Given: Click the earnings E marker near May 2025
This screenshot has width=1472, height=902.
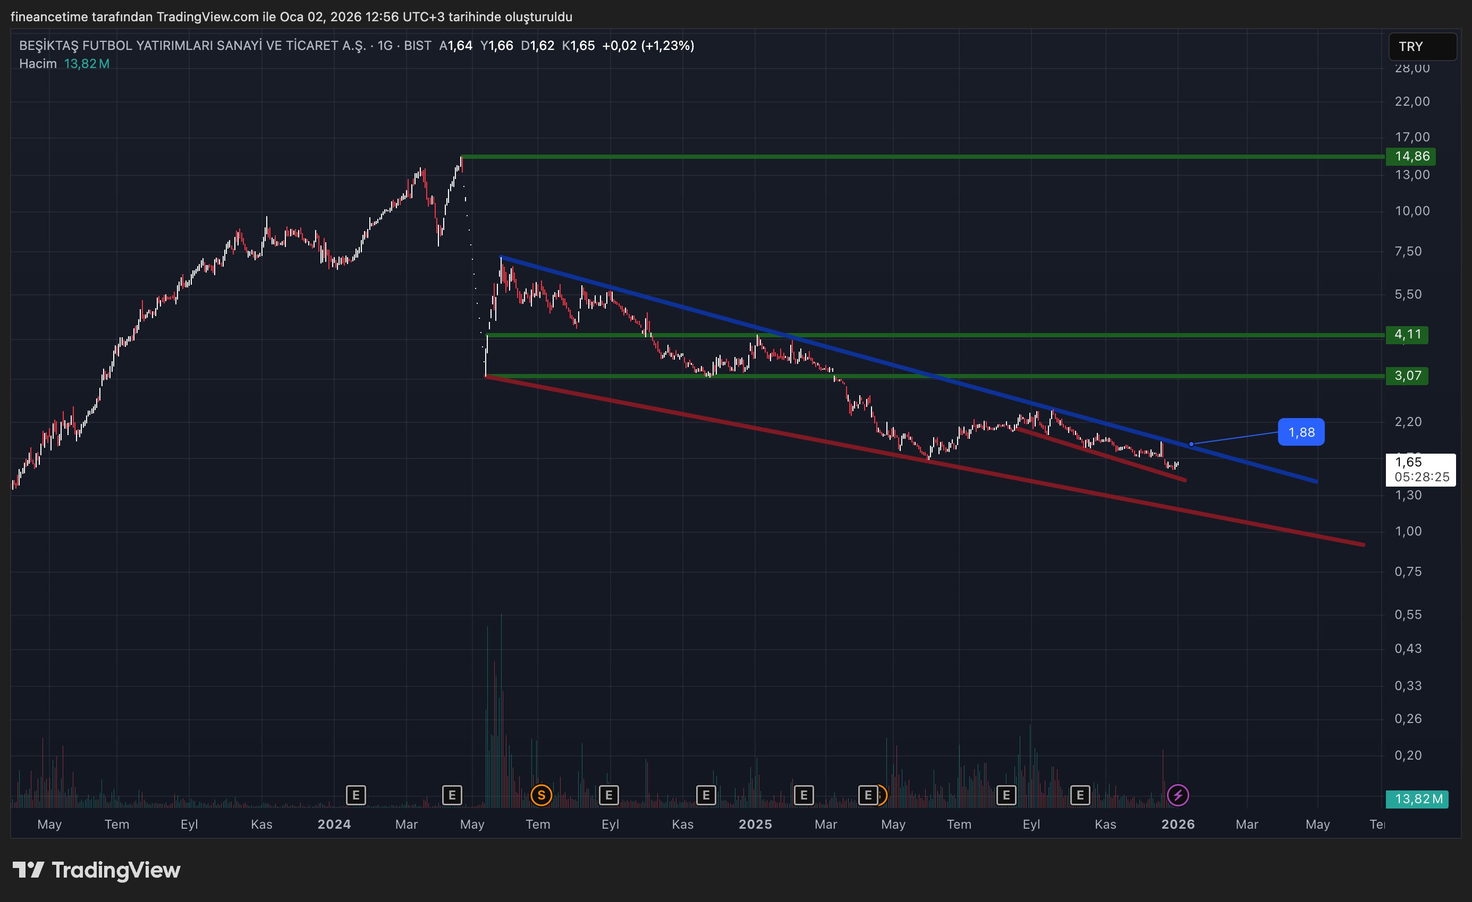Looking at the screenshot, I should [x=869, y=795].
